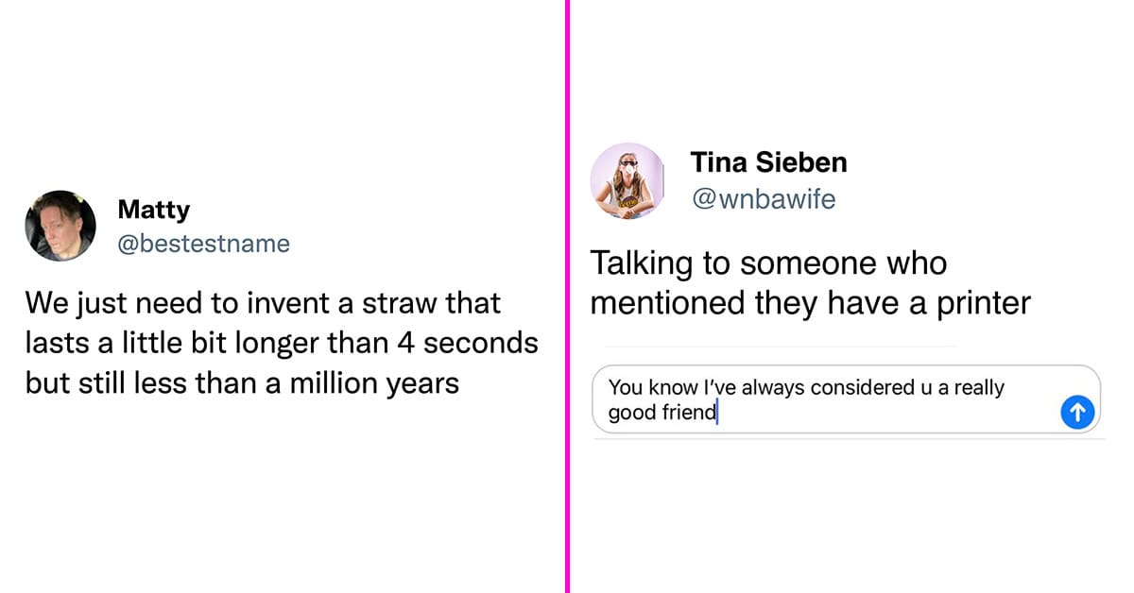Click the line 'lasts a little bit longer'
The image size is (1134, 593).
[x=282, y=344]
